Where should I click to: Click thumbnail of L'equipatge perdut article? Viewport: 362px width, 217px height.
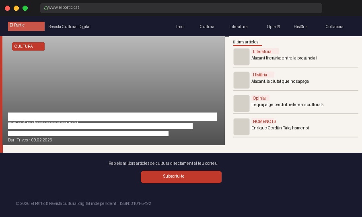tap(241, 103)
